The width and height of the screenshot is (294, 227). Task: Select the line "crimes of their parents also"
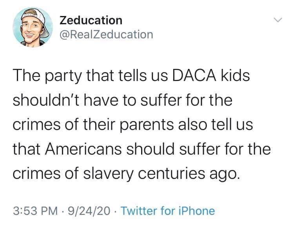tap(133, 125)
